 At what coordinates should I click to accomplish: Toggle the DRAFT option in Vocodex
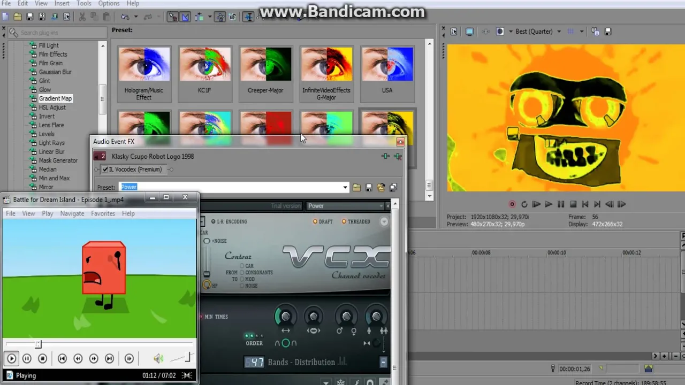(x=323, y=221)
